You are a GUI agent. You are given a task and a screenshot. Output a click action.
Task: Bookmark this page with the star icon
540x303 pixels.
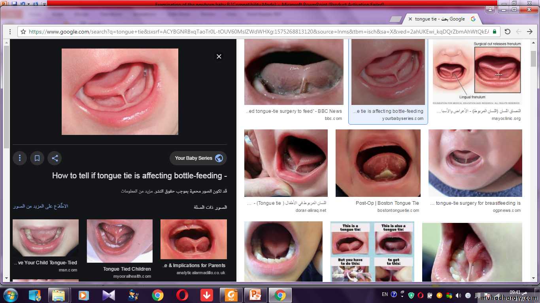[x=23, y=32]
